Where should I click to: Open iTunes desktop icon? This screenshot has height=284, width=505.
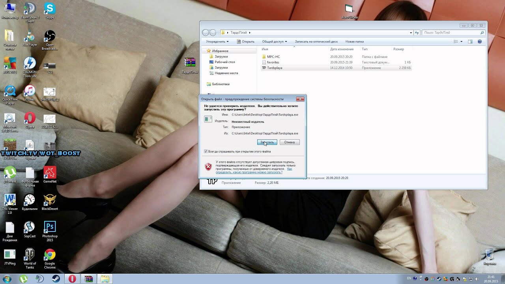click(x=30, y=93)
